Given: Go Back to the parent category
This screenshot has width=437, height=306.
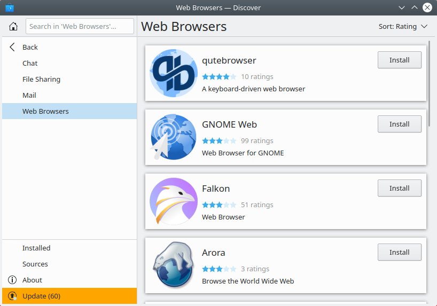Looking at the screenshot, I should point(69,47).
